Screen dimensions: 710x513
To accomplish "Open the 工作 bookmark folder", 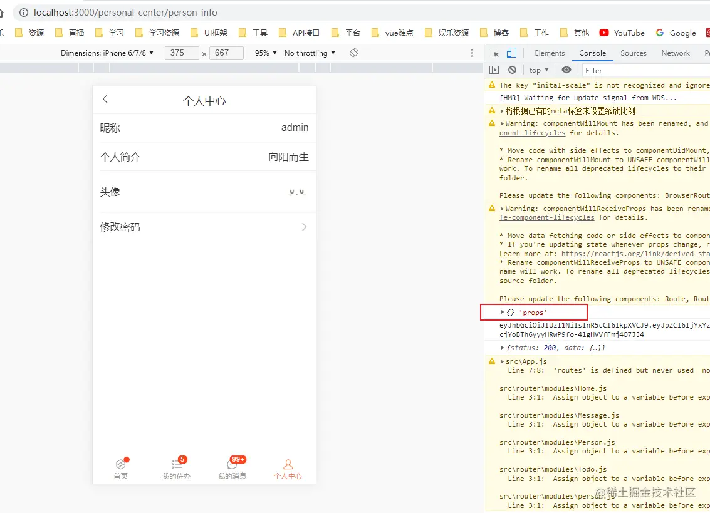I will (535, 33).
